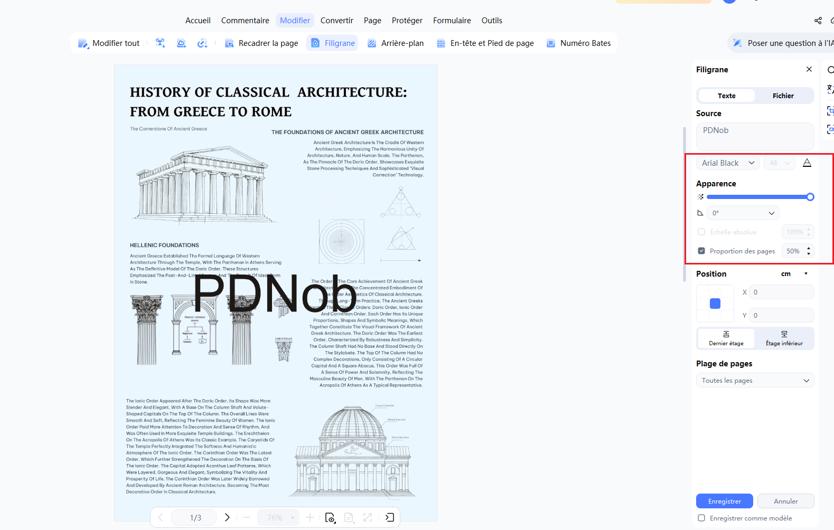Screen dimensions: 834x530
Task: Select the Dernier étage layer option
Action: pos(726,338)
